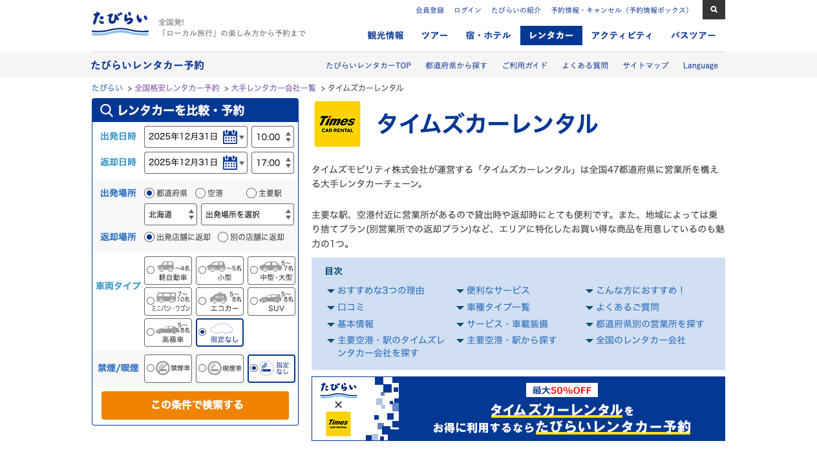
Task: Click the 最大50%OFF Times promotional banner
Action: click(518, 408)
